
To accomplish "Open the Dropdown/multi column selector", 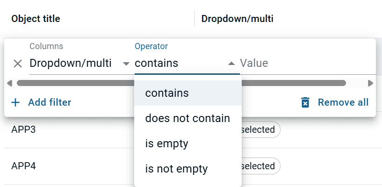I will 79,63.
